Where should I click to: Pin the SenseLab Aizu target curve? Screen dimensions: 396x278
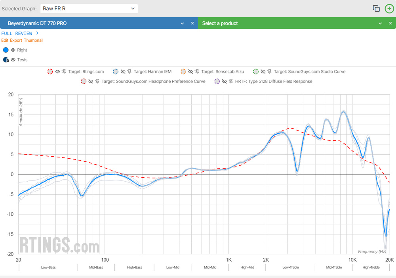tap(197, 72)
